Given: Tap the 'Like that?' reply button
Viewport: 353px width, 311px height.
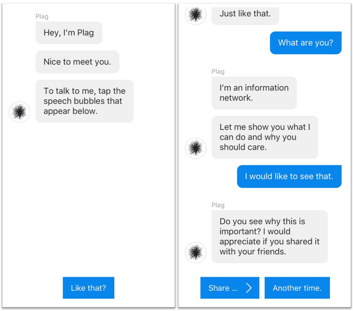Looking at the screenshot, I should [x=88, y=288].
